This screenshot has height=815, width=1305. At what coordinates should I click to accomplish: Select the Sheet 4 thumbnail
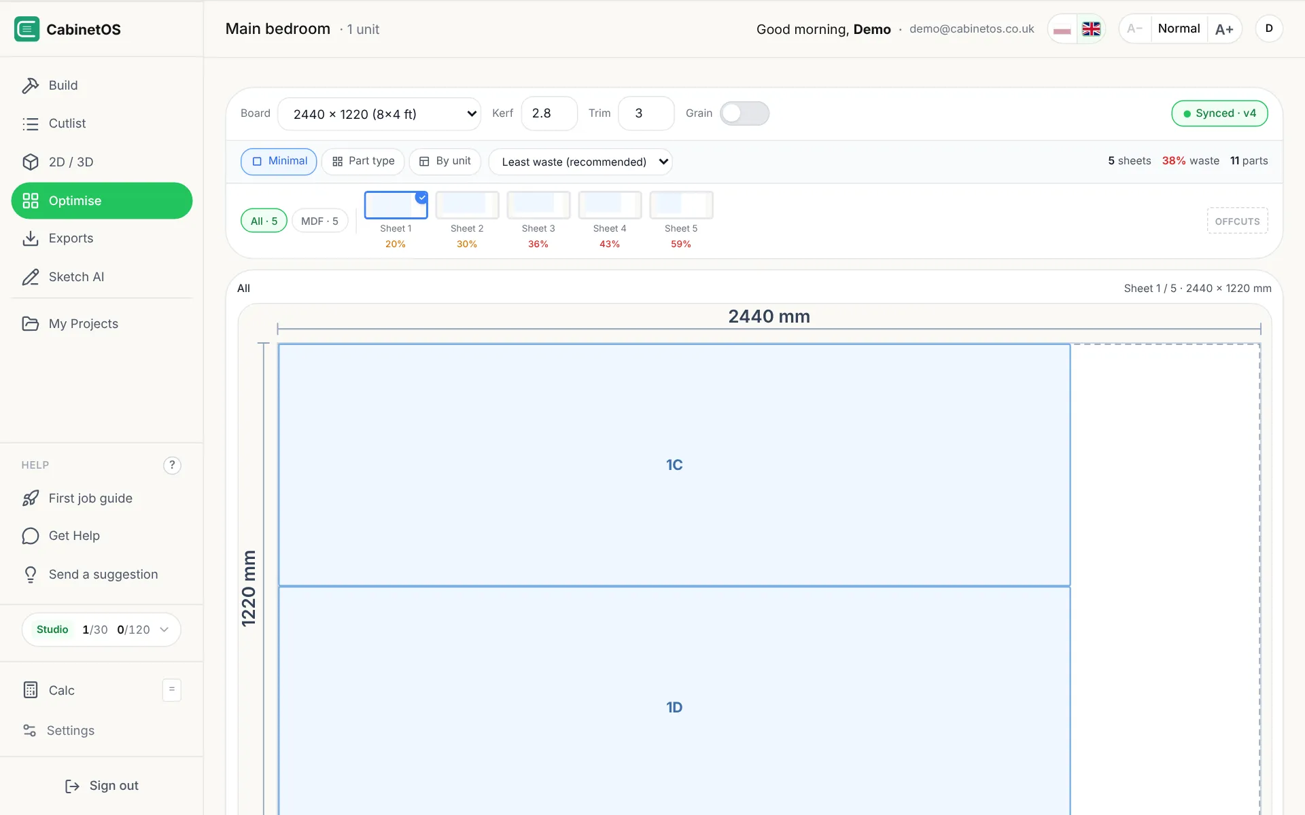point(610,205)
